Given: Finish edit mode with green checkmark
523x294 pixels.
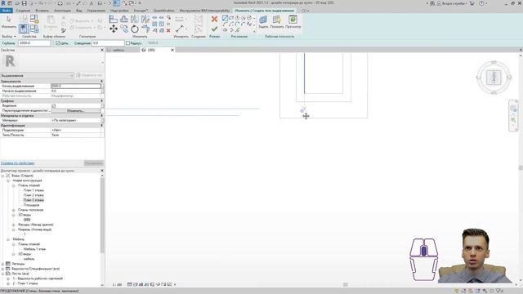Looking at the screenshot, I should [x=214, y=29].
